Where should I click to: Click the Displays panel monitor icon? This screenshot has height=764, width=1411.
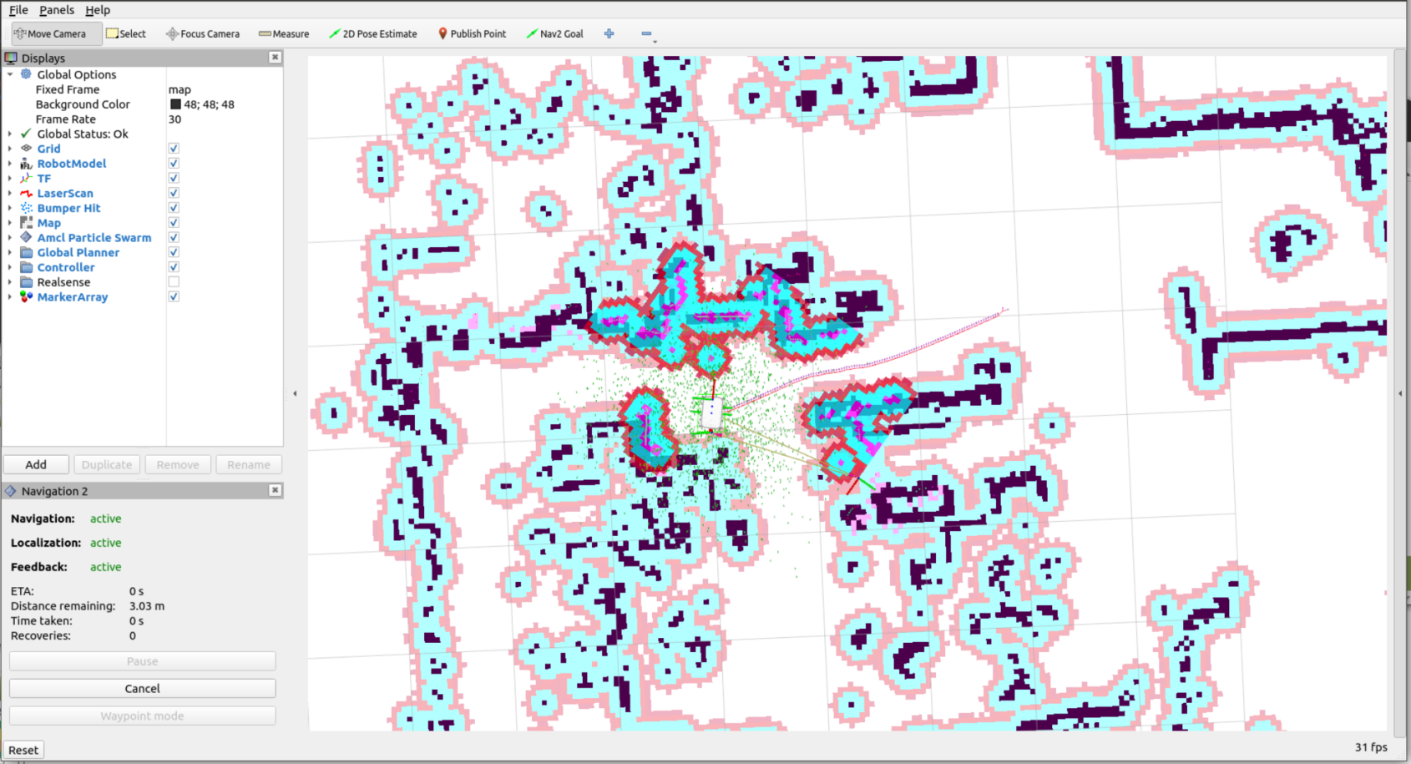coord(11,58)
